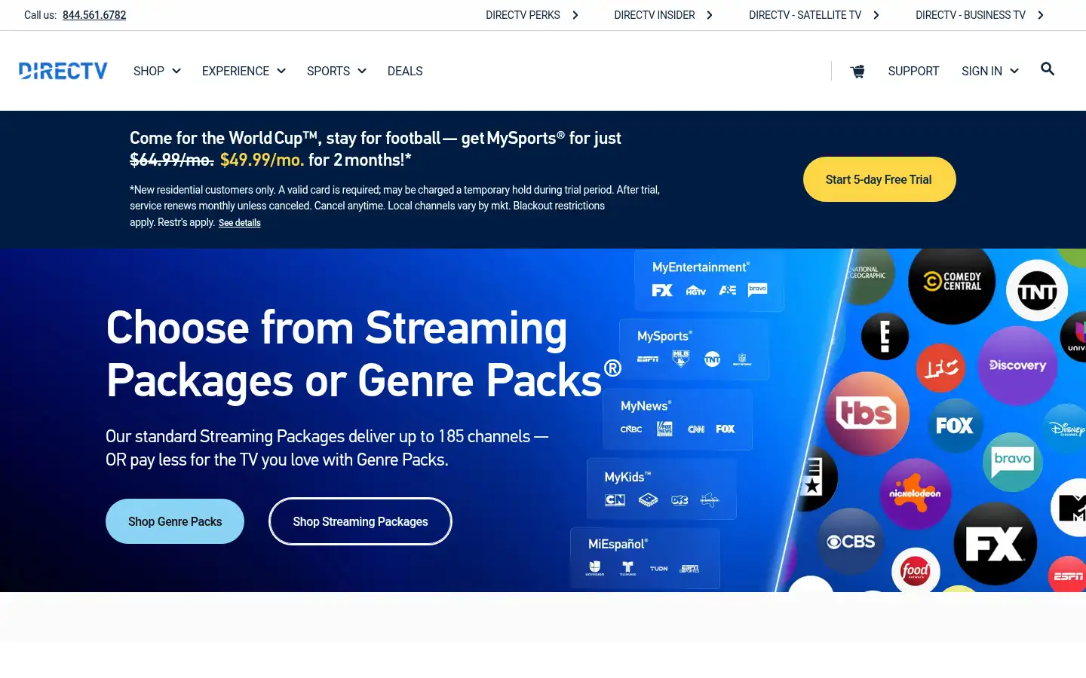Click the CNBC logo in the MyNews card
Image resolution: width=1086 pixels, height=678 pixels.
631,429
